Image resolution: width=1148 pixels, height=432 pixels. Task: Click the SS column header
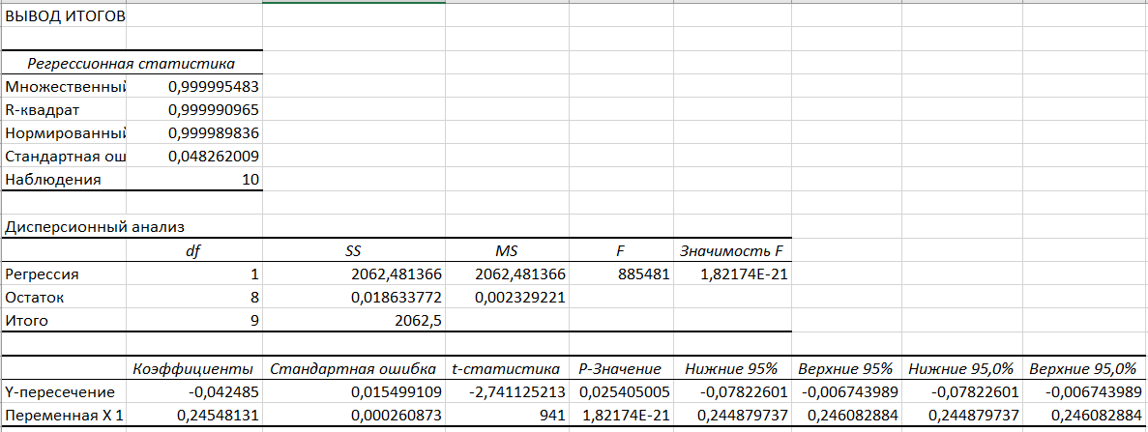[x=354, y=250]
